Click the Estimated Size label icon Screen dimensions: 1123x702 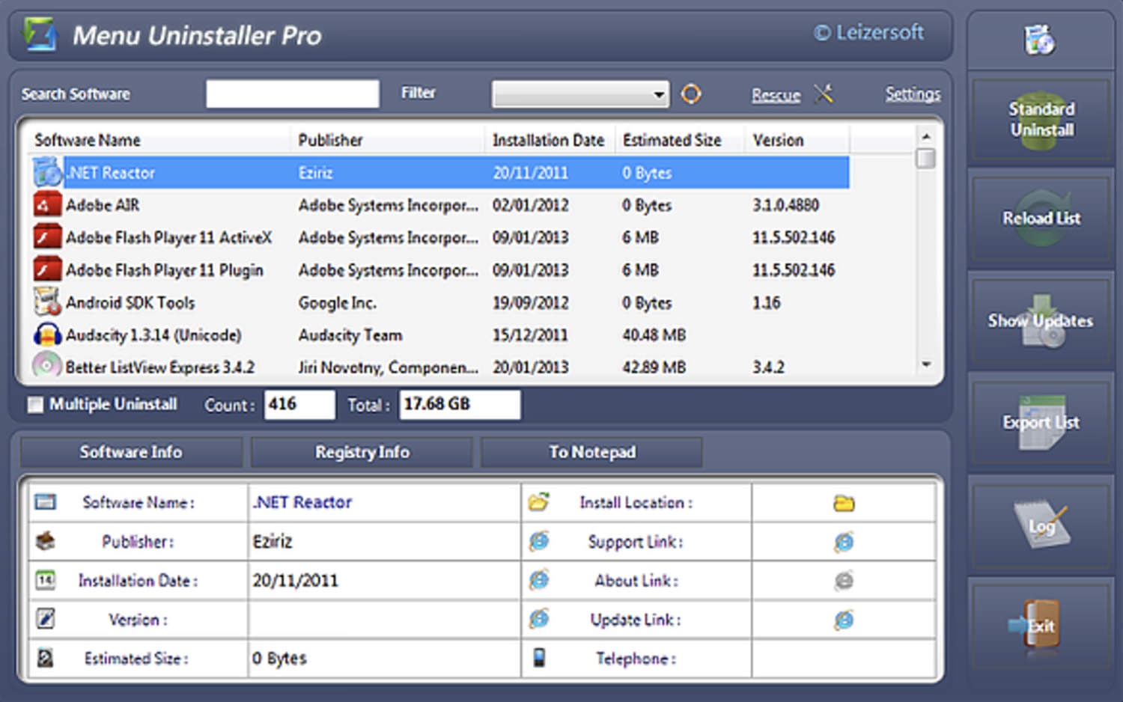pos(46,658)
